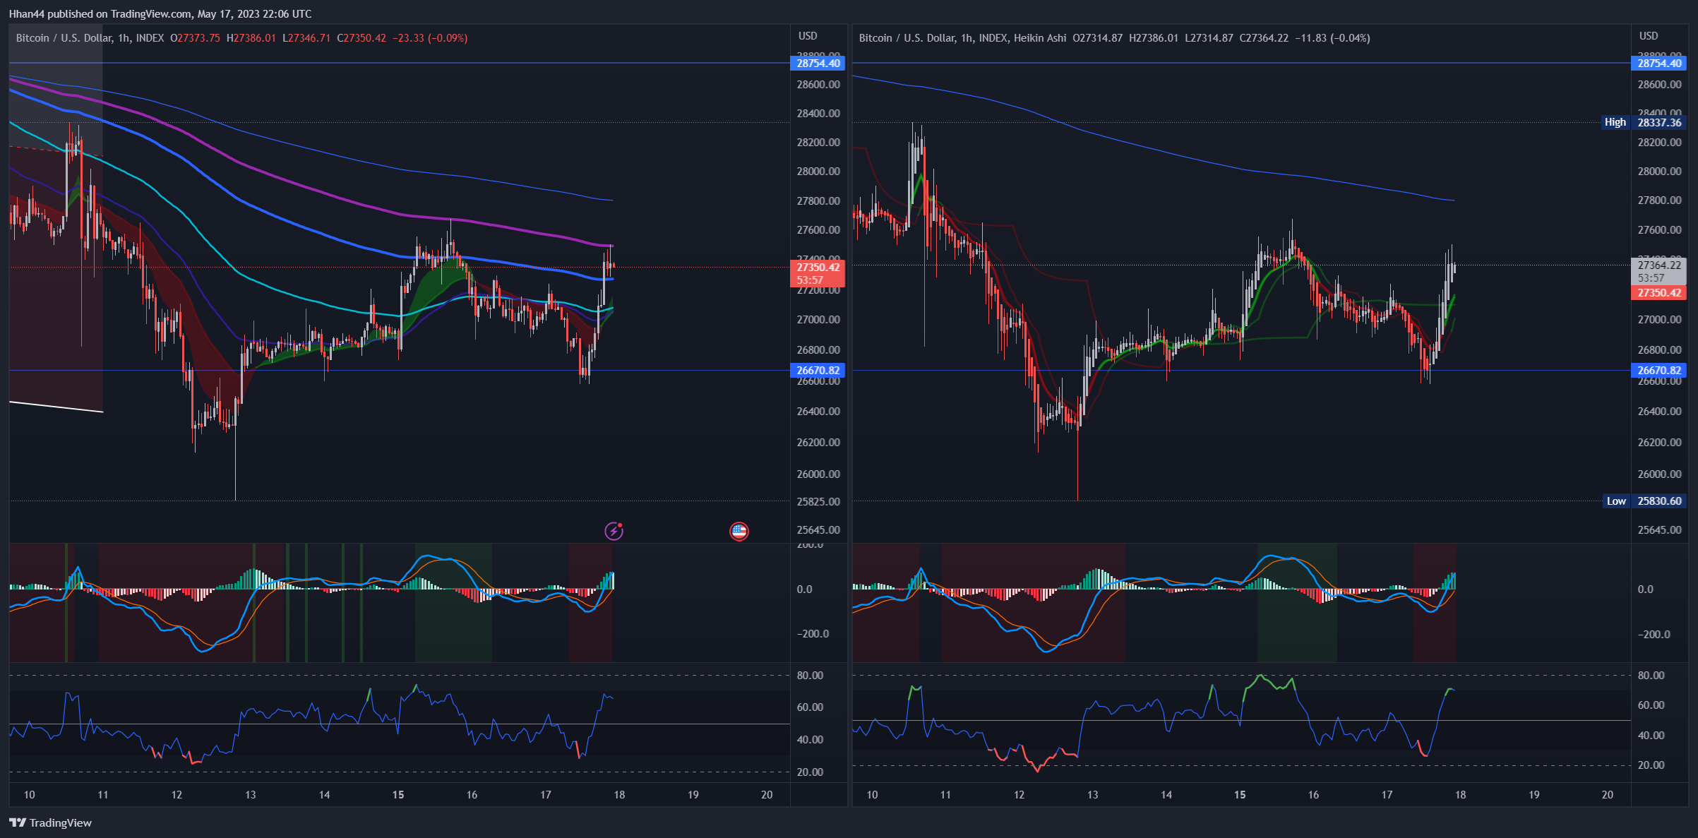Click date label 15 on right time axis
The image size is (1698, 838).
point(1240,795)
